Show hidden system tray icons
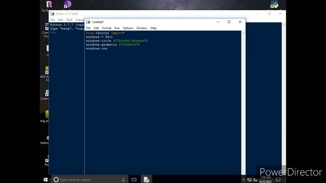This screenshot has height=183, width=326. [x=243, y=180]
